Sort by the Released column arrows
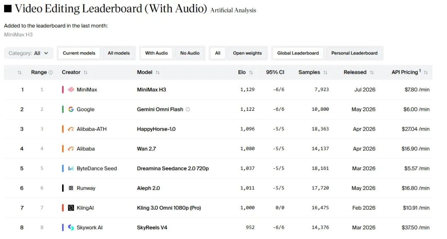Viewport: 447px width, 239px height. tap(372, 73)
